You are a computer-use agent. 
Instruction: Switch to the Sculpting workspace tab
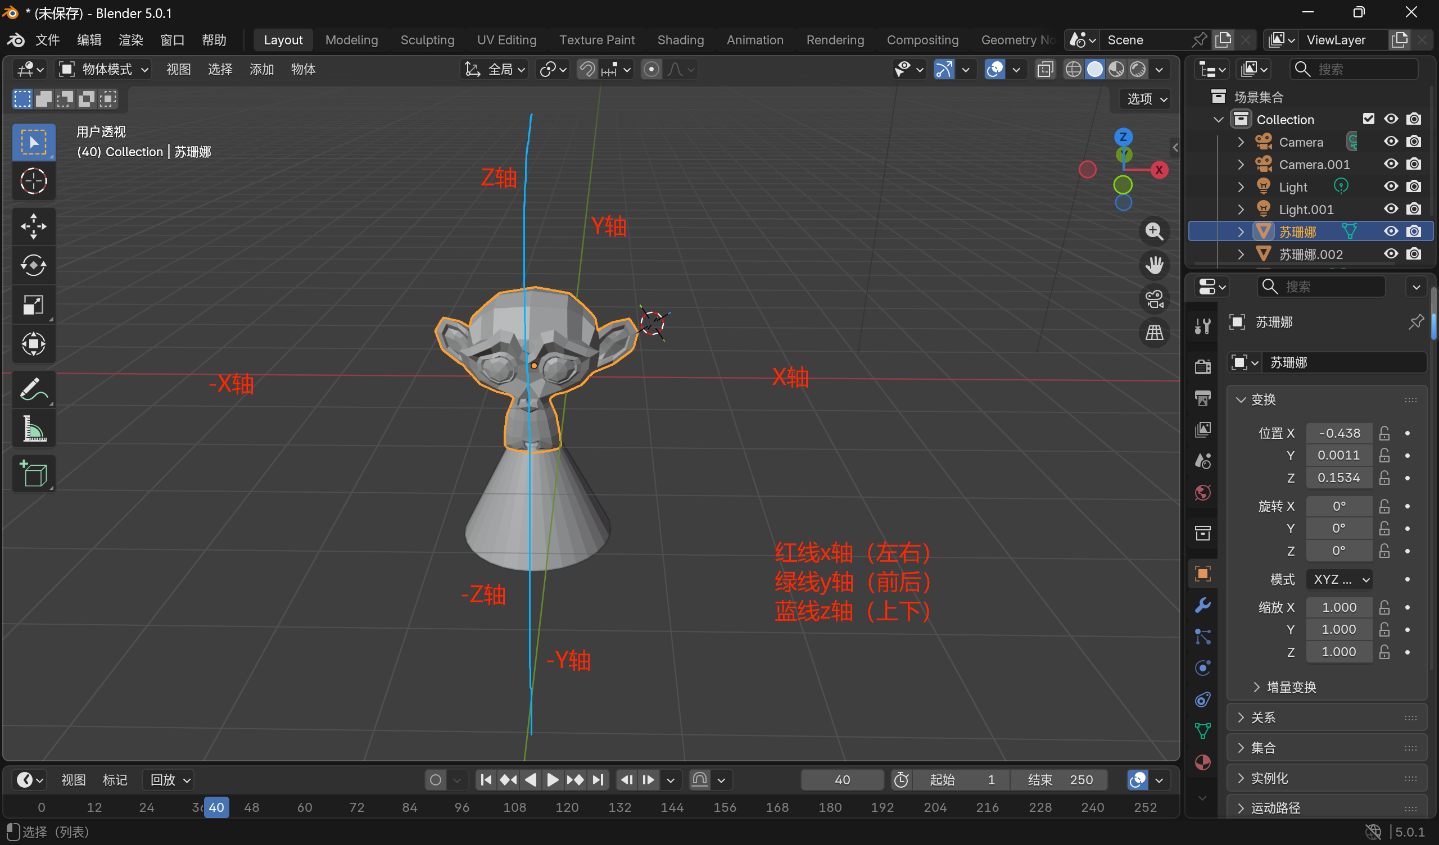point(427,40)
